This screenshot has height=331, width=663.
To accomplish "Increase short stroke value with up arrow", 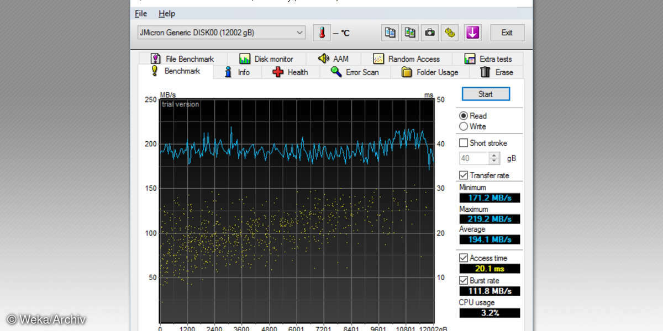I will (494, 156).
